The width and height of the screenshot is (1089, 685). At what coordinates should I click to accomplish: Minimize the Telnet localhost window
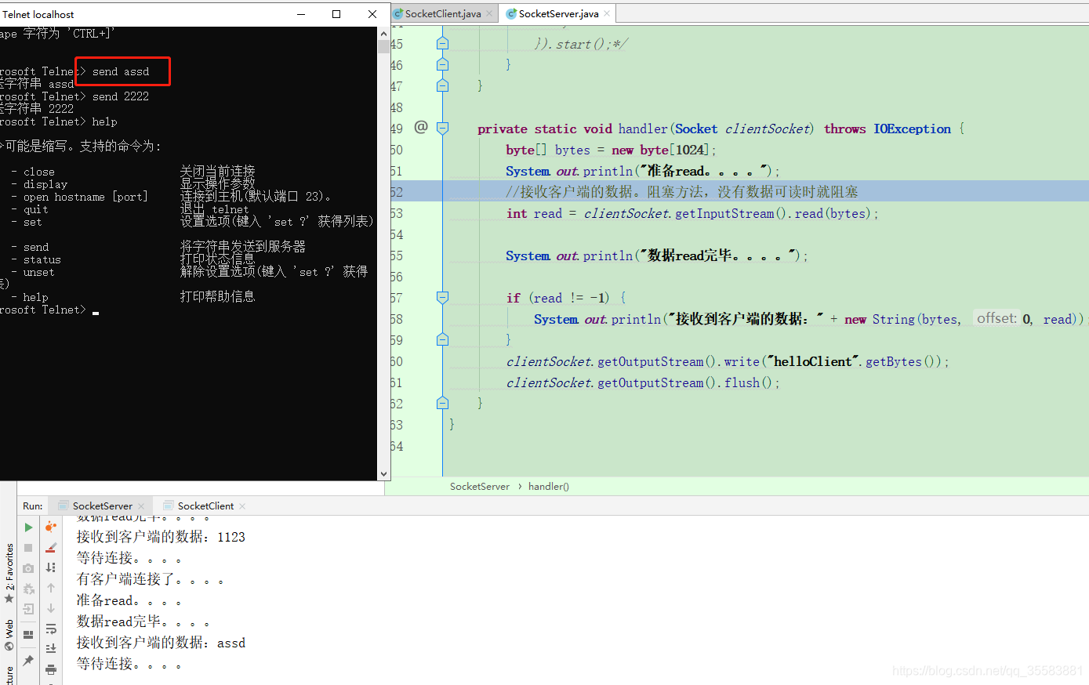(301, 14)
